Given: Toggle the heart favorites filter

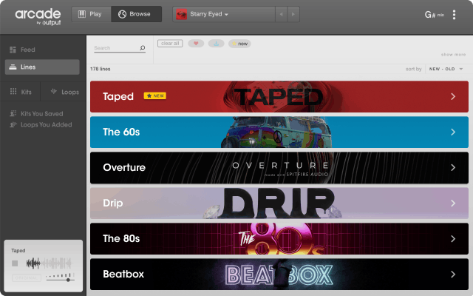Looking at the screenshot, I should coord(196,44).
